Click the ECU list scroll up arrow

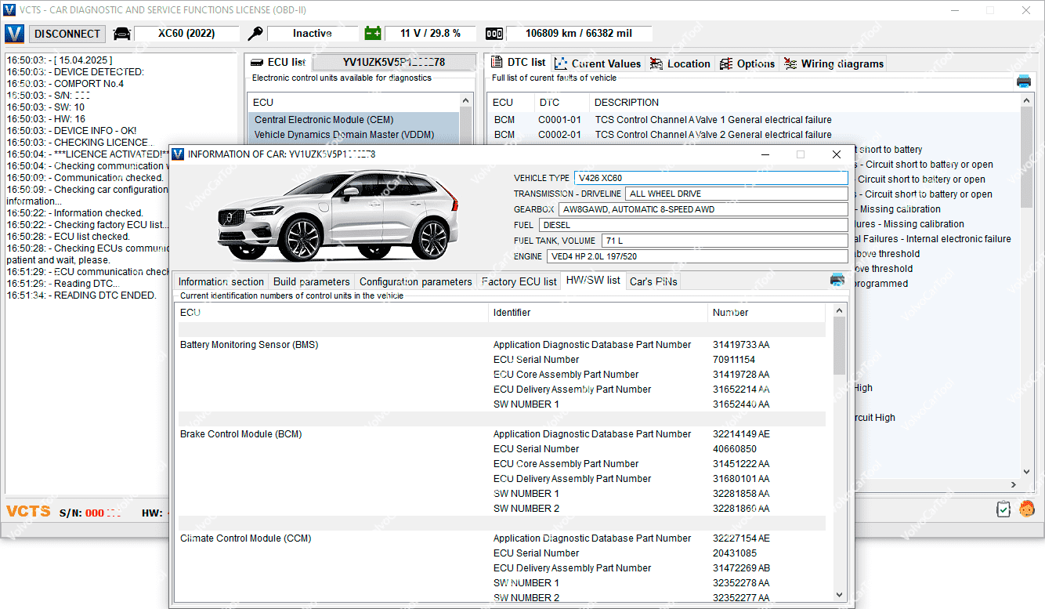pos(466,100)
